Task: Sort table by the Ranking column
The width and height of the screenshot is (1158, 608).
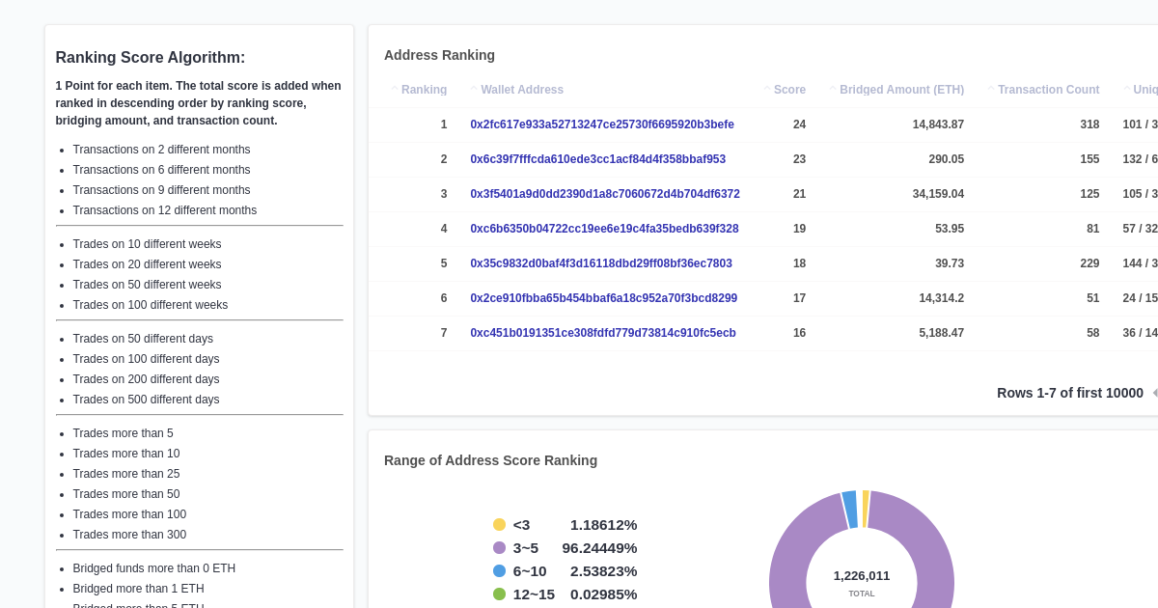Action: point(396,89)
